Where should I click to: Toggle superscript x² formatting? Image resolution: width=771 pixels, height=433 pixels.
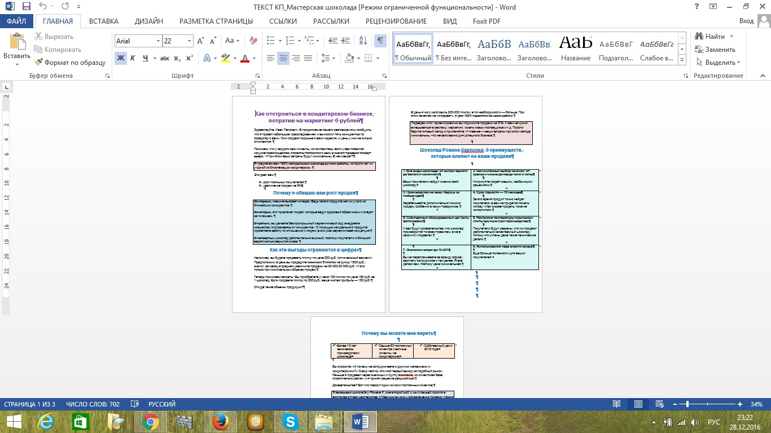tap(190, 58)
